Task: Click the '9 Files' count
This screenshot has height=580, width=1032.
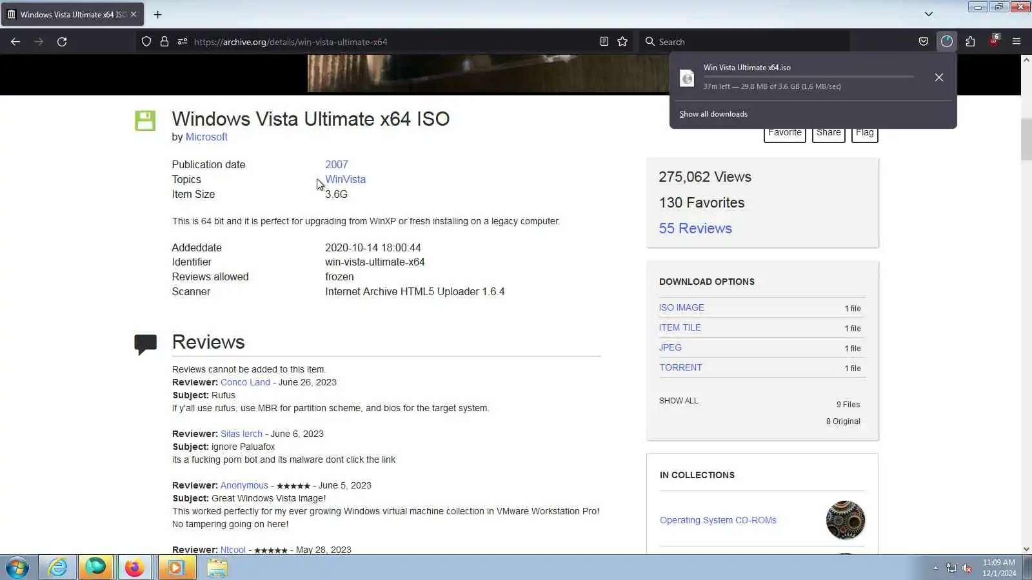Action: coord(848,405)
